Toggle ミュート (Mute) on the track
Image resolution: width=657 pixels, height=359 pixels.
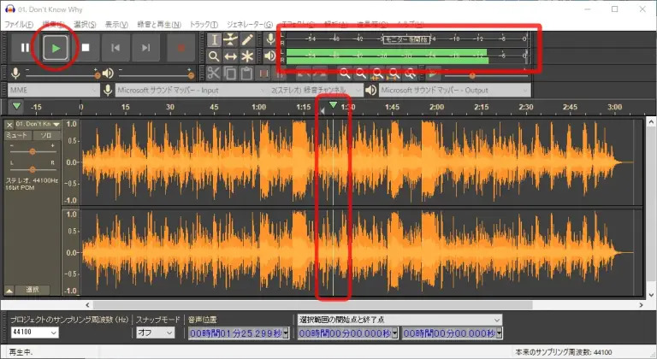coord(17,135)
